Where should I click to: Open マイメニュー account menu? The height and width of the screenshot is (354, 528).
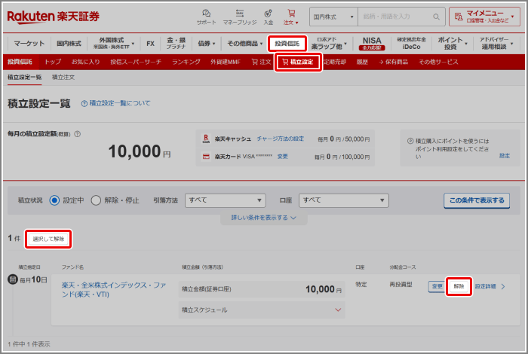(x=484, y=17)
